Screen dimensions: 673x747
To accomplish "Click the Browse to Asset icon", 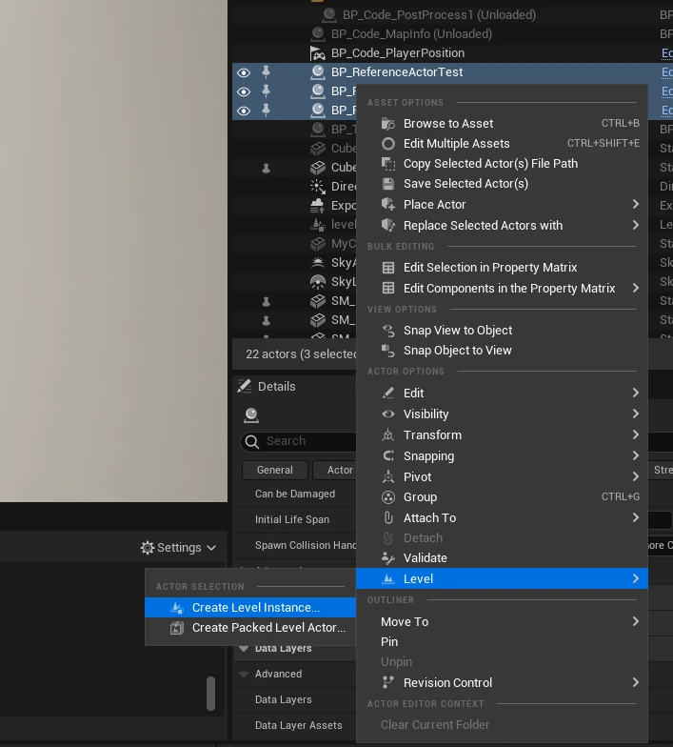I will [387, 123].
